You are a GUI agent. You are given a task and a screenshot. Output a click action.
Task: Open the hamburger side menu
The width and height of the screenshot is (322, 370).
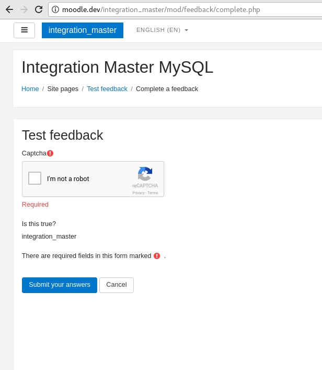click(x=24, y=30)
